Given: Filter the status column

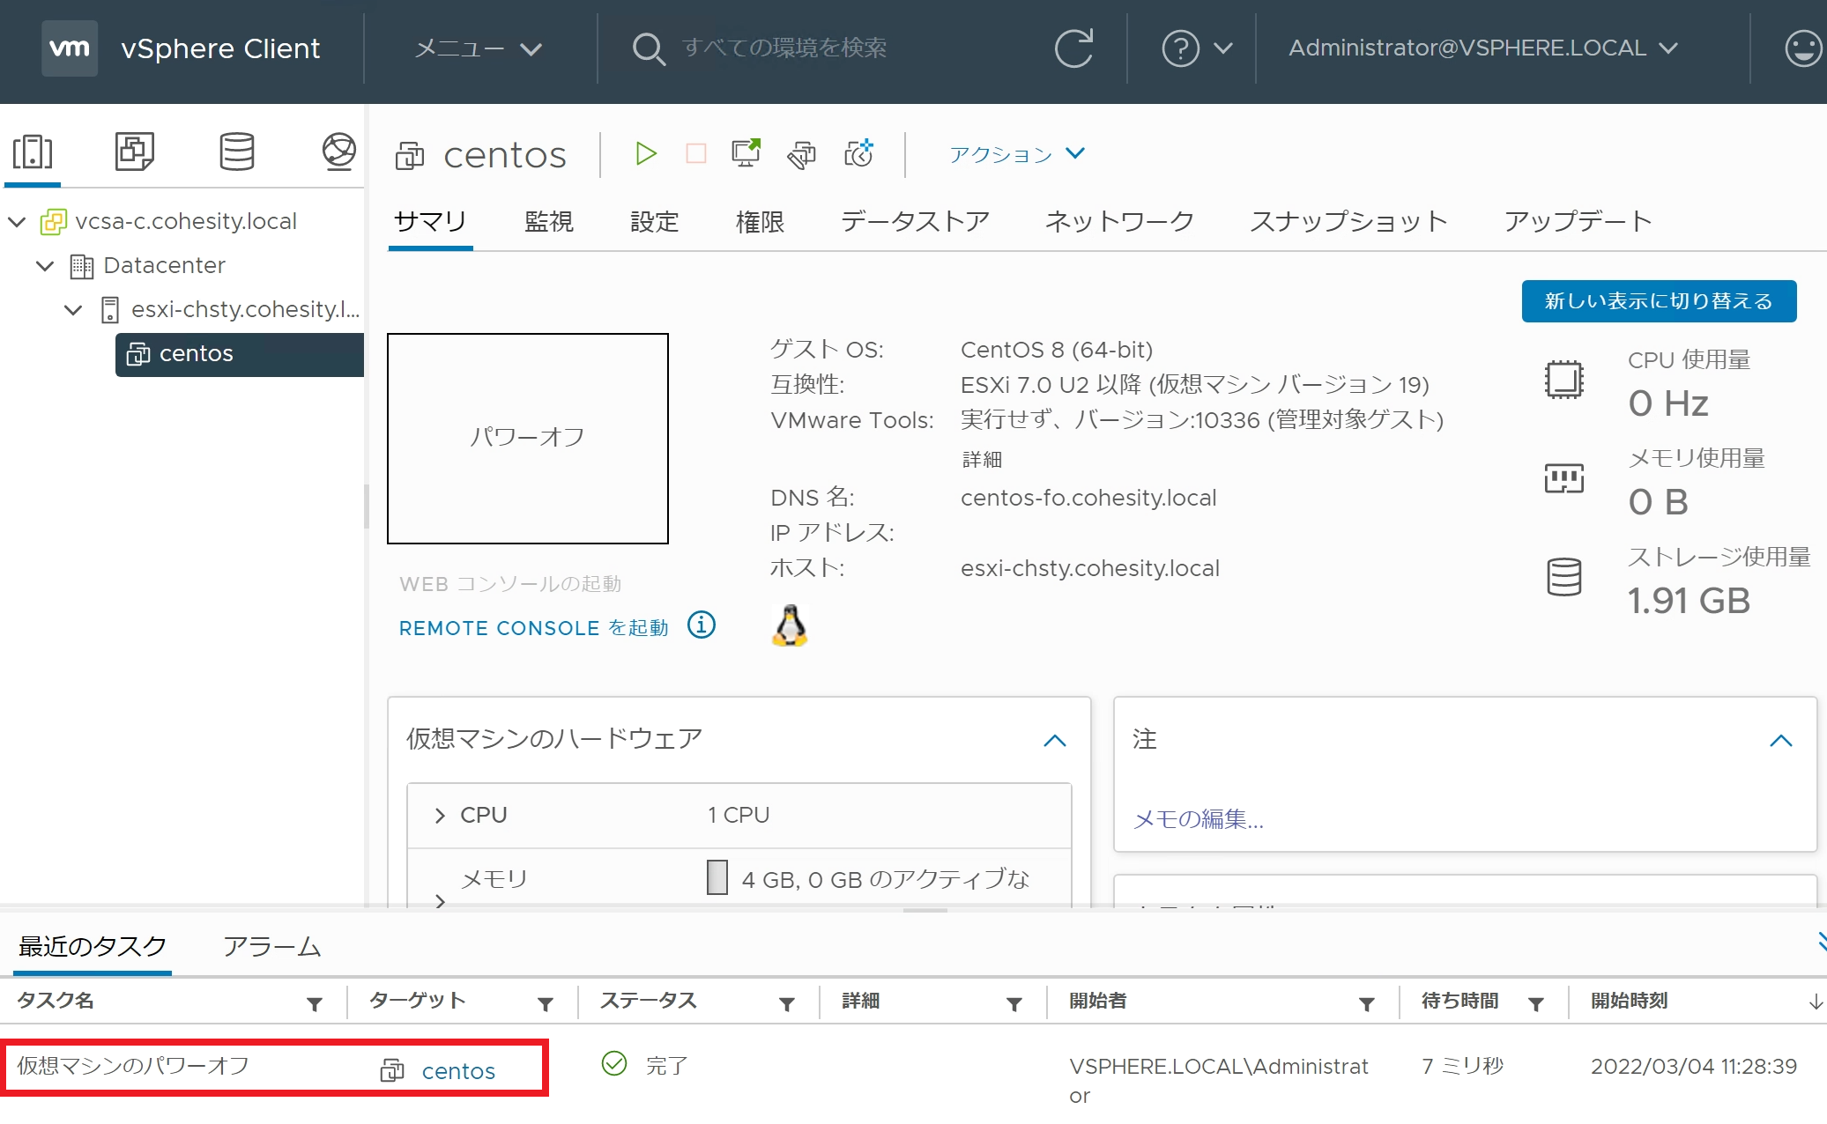Looking at the screenshot, I should coord(787,1003).
